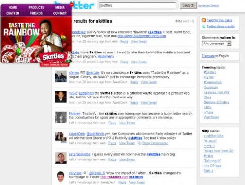The image size is (245, 185).
Task: Click the Skittles logo in widget
Action: pyautogui.click(x=53, y=57)
